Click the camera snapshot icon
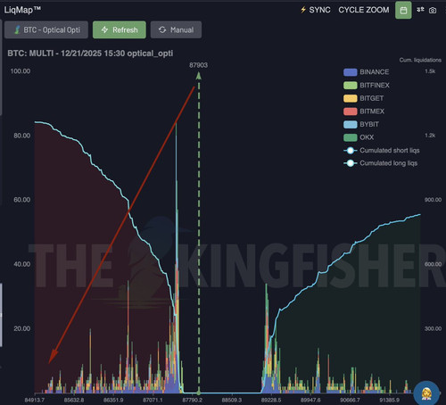Image resolution: width=446 pixels, height=405 pixels. coord(433,11)
